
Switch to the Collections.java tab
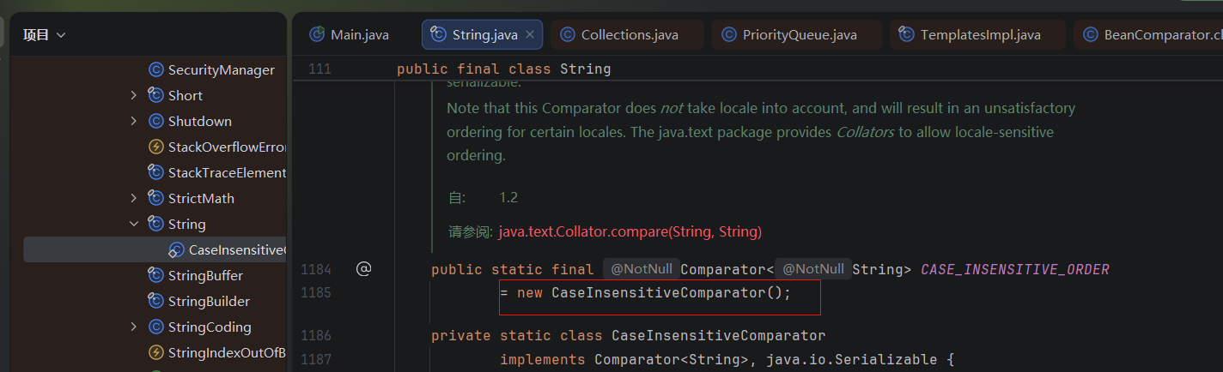click(629, 35)
